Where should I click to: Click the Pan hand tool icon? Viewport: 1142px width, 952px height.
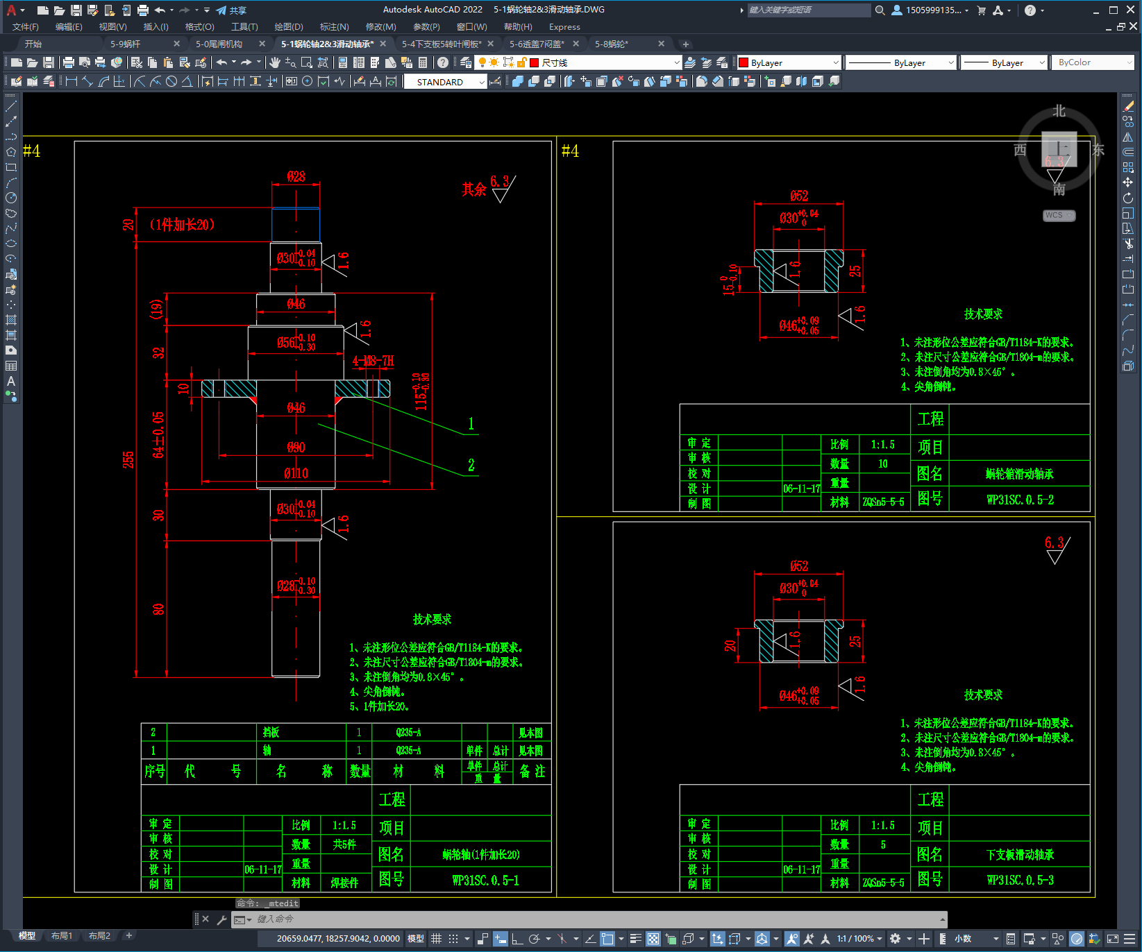(275, 62)
